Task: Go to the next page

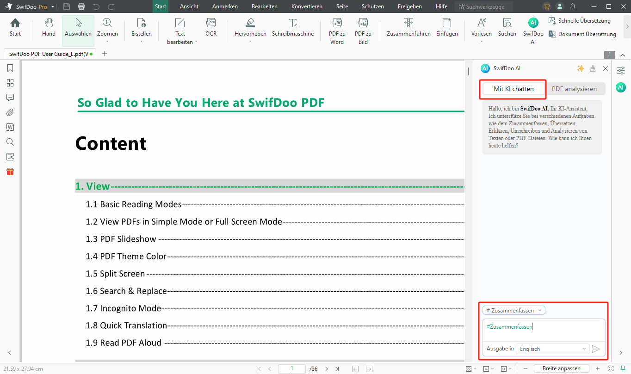Action: 327,368
